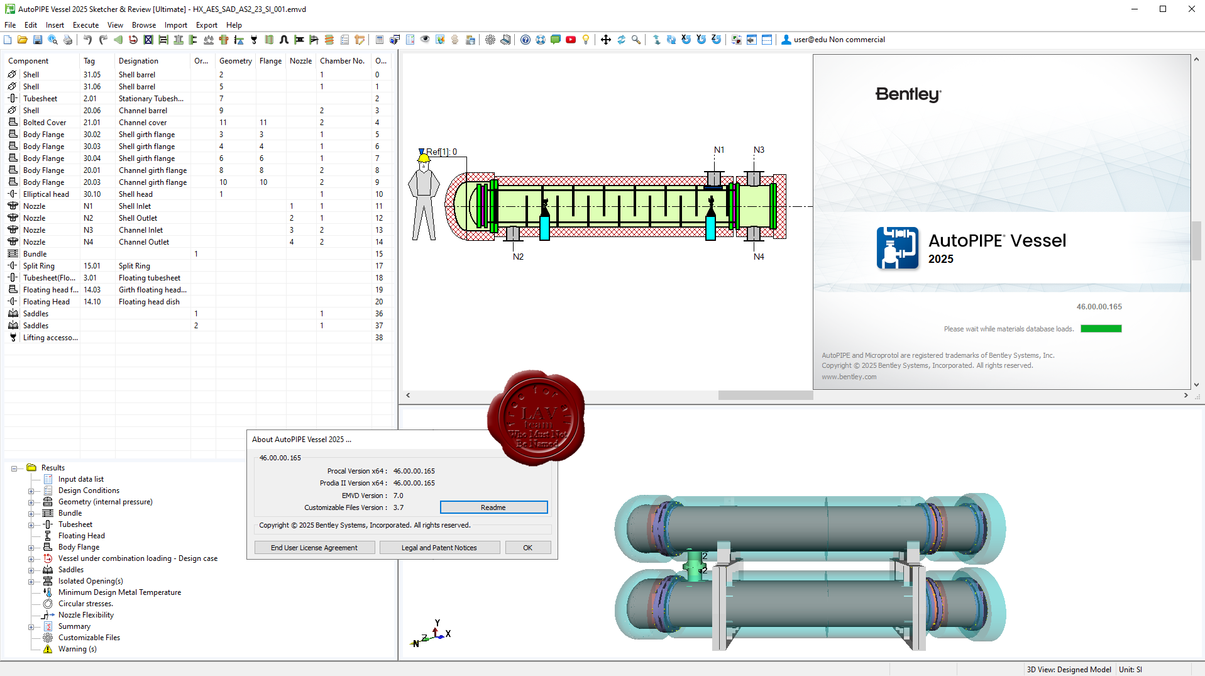Open the Insert menu
The width and height of the screenshot is (1205, 676).
pos(55,25)
